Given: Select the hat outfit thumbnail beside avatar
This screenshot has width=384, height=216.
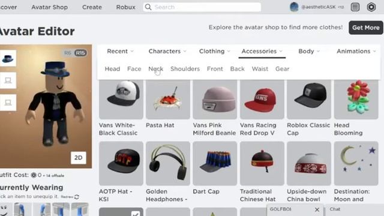Looking at the screenshot, I should (8, 58).
